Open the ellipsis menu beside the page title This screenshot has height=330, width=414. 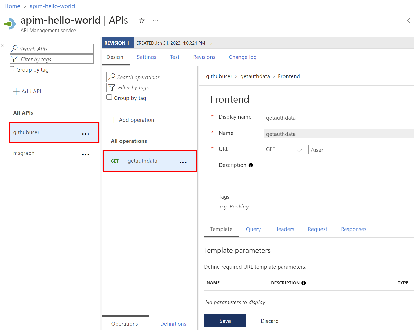(x=155, y=21)
